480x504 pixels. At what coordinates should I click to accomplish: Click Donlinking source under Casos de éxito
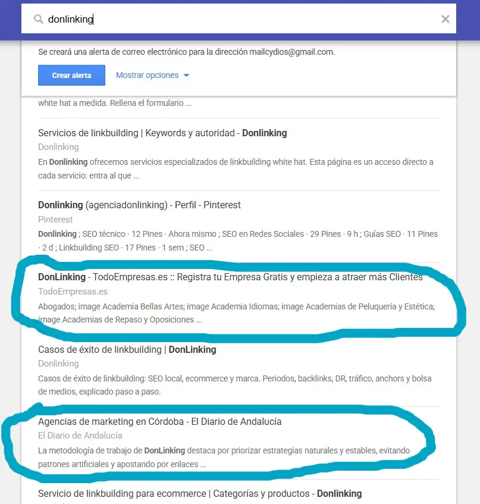click(x=58, y=364)
